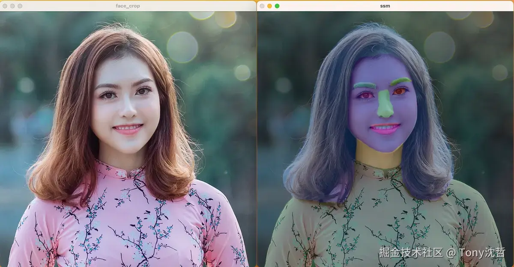Select the ssm window title bar
The width and height of the screenshot is (514, 267).
pyautogui.click(x=384, y=6)
